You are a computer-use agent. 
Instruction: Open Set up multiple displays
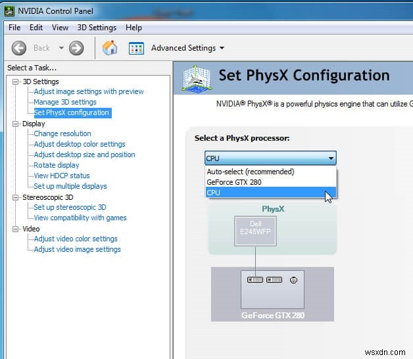pyautogui.click(x=70, y=187)
